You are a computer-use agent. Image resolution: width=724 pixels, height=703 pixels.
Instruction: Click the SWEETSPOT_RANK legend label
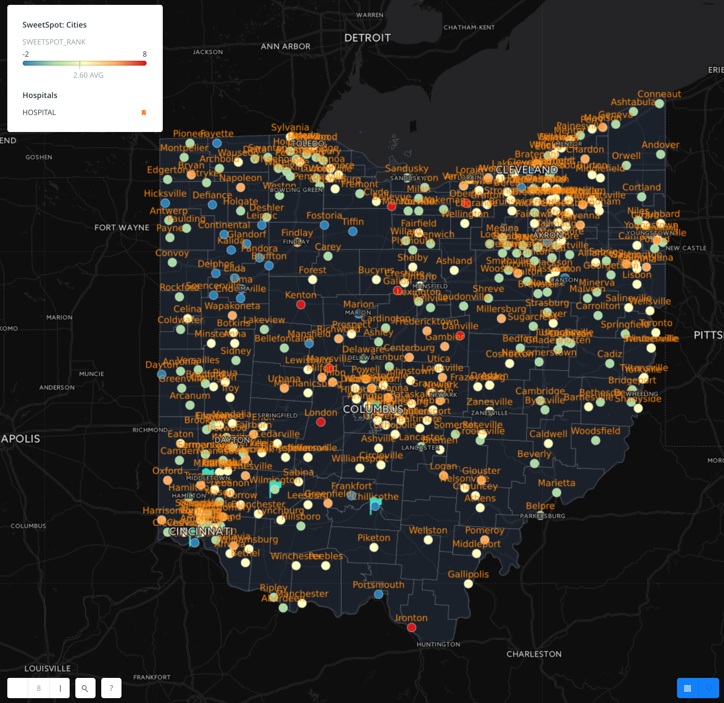tap(54, 42)
